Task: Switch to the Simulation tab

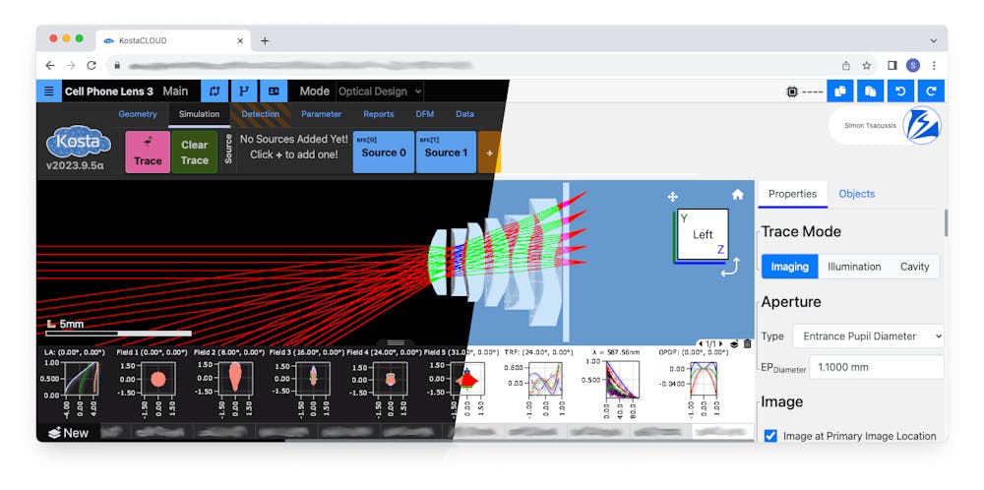Action: point(199,114)
